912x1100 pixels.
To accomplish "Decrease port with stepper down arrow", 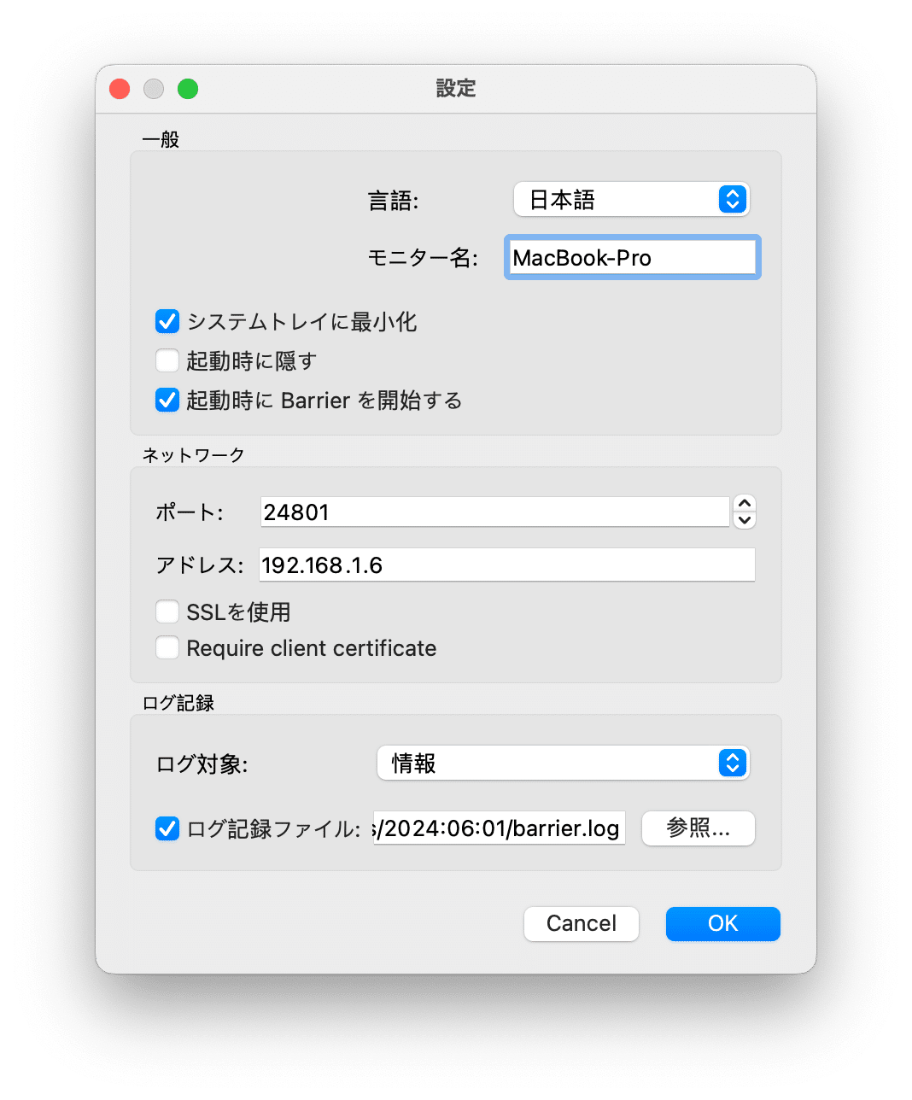I will click(x=745, y=520).
